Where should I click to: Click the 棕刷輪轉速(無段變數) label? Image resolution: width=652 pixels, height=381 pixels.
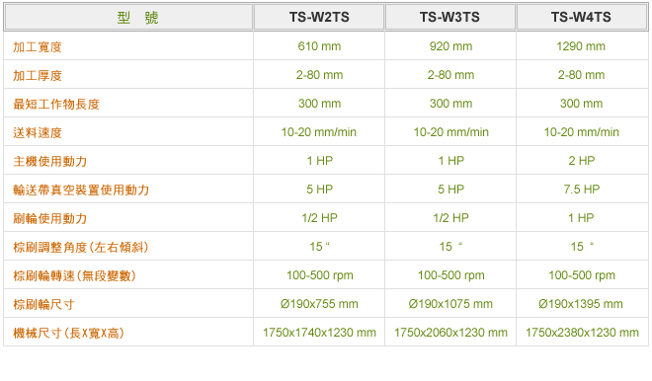click(x=74, y=276)
